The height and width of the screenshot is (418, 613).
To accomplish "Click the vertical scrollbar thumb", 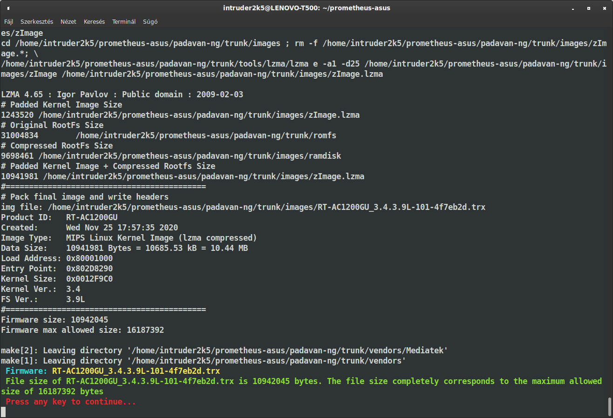I will point(609,406).
